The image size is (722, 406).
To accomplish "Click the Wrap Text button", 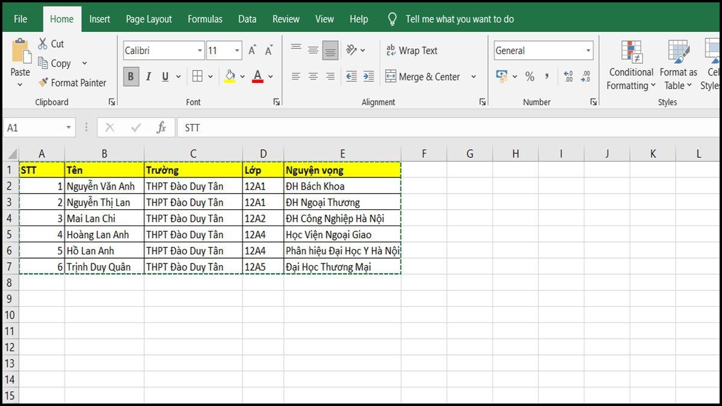I will click(412, 51).
